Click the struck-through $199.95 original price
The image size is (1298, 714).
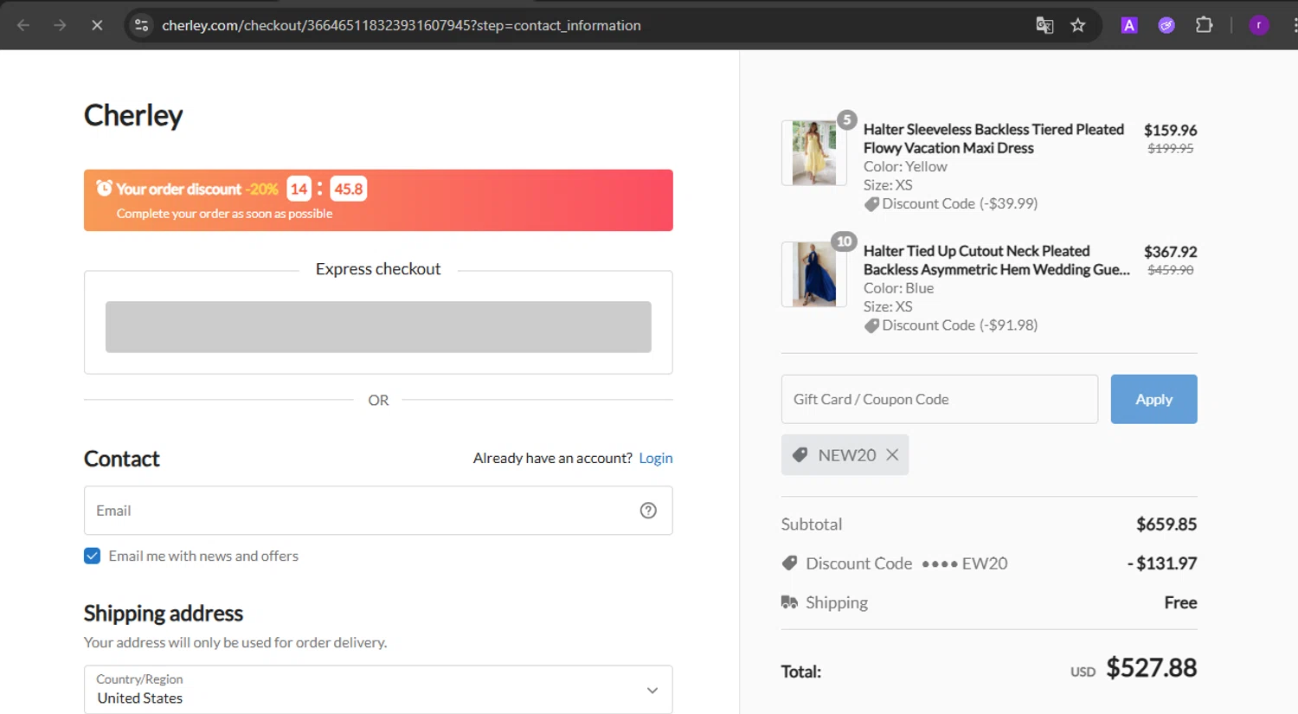point(1170,149)
